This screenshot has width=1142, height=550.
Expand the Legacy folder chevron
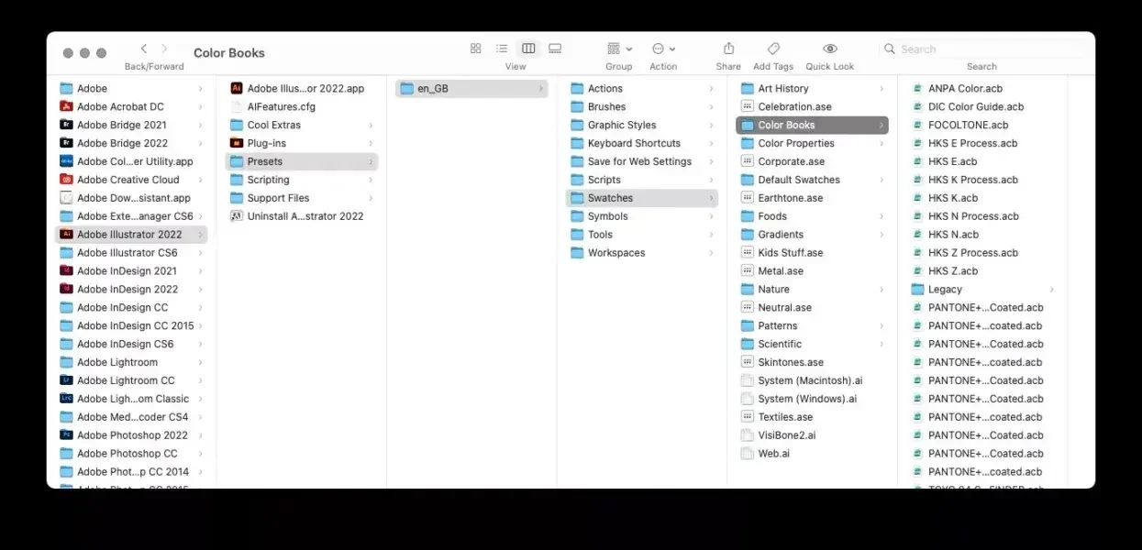tap(1051, 290)
